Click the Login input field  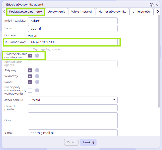pyautogui.click(x=73, y=28)
